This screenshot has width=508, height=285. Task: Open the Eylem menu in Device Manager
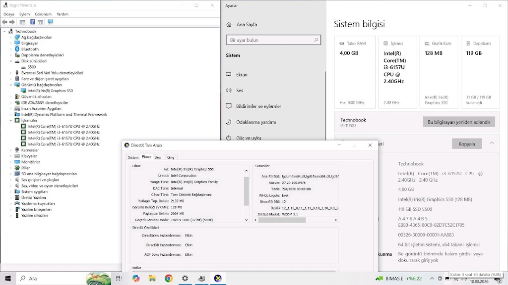point(25,14)
